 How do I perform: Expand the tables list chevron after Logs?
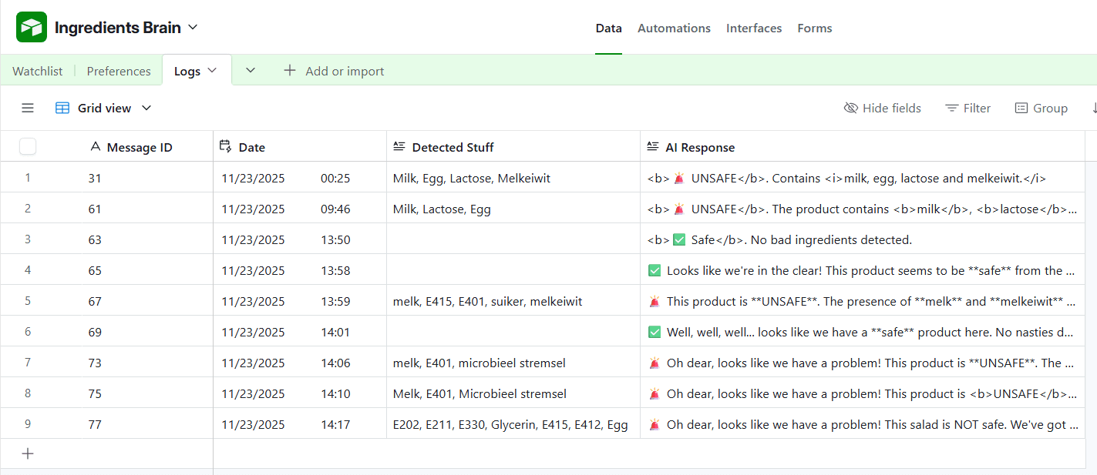click(x=251, y=71)
